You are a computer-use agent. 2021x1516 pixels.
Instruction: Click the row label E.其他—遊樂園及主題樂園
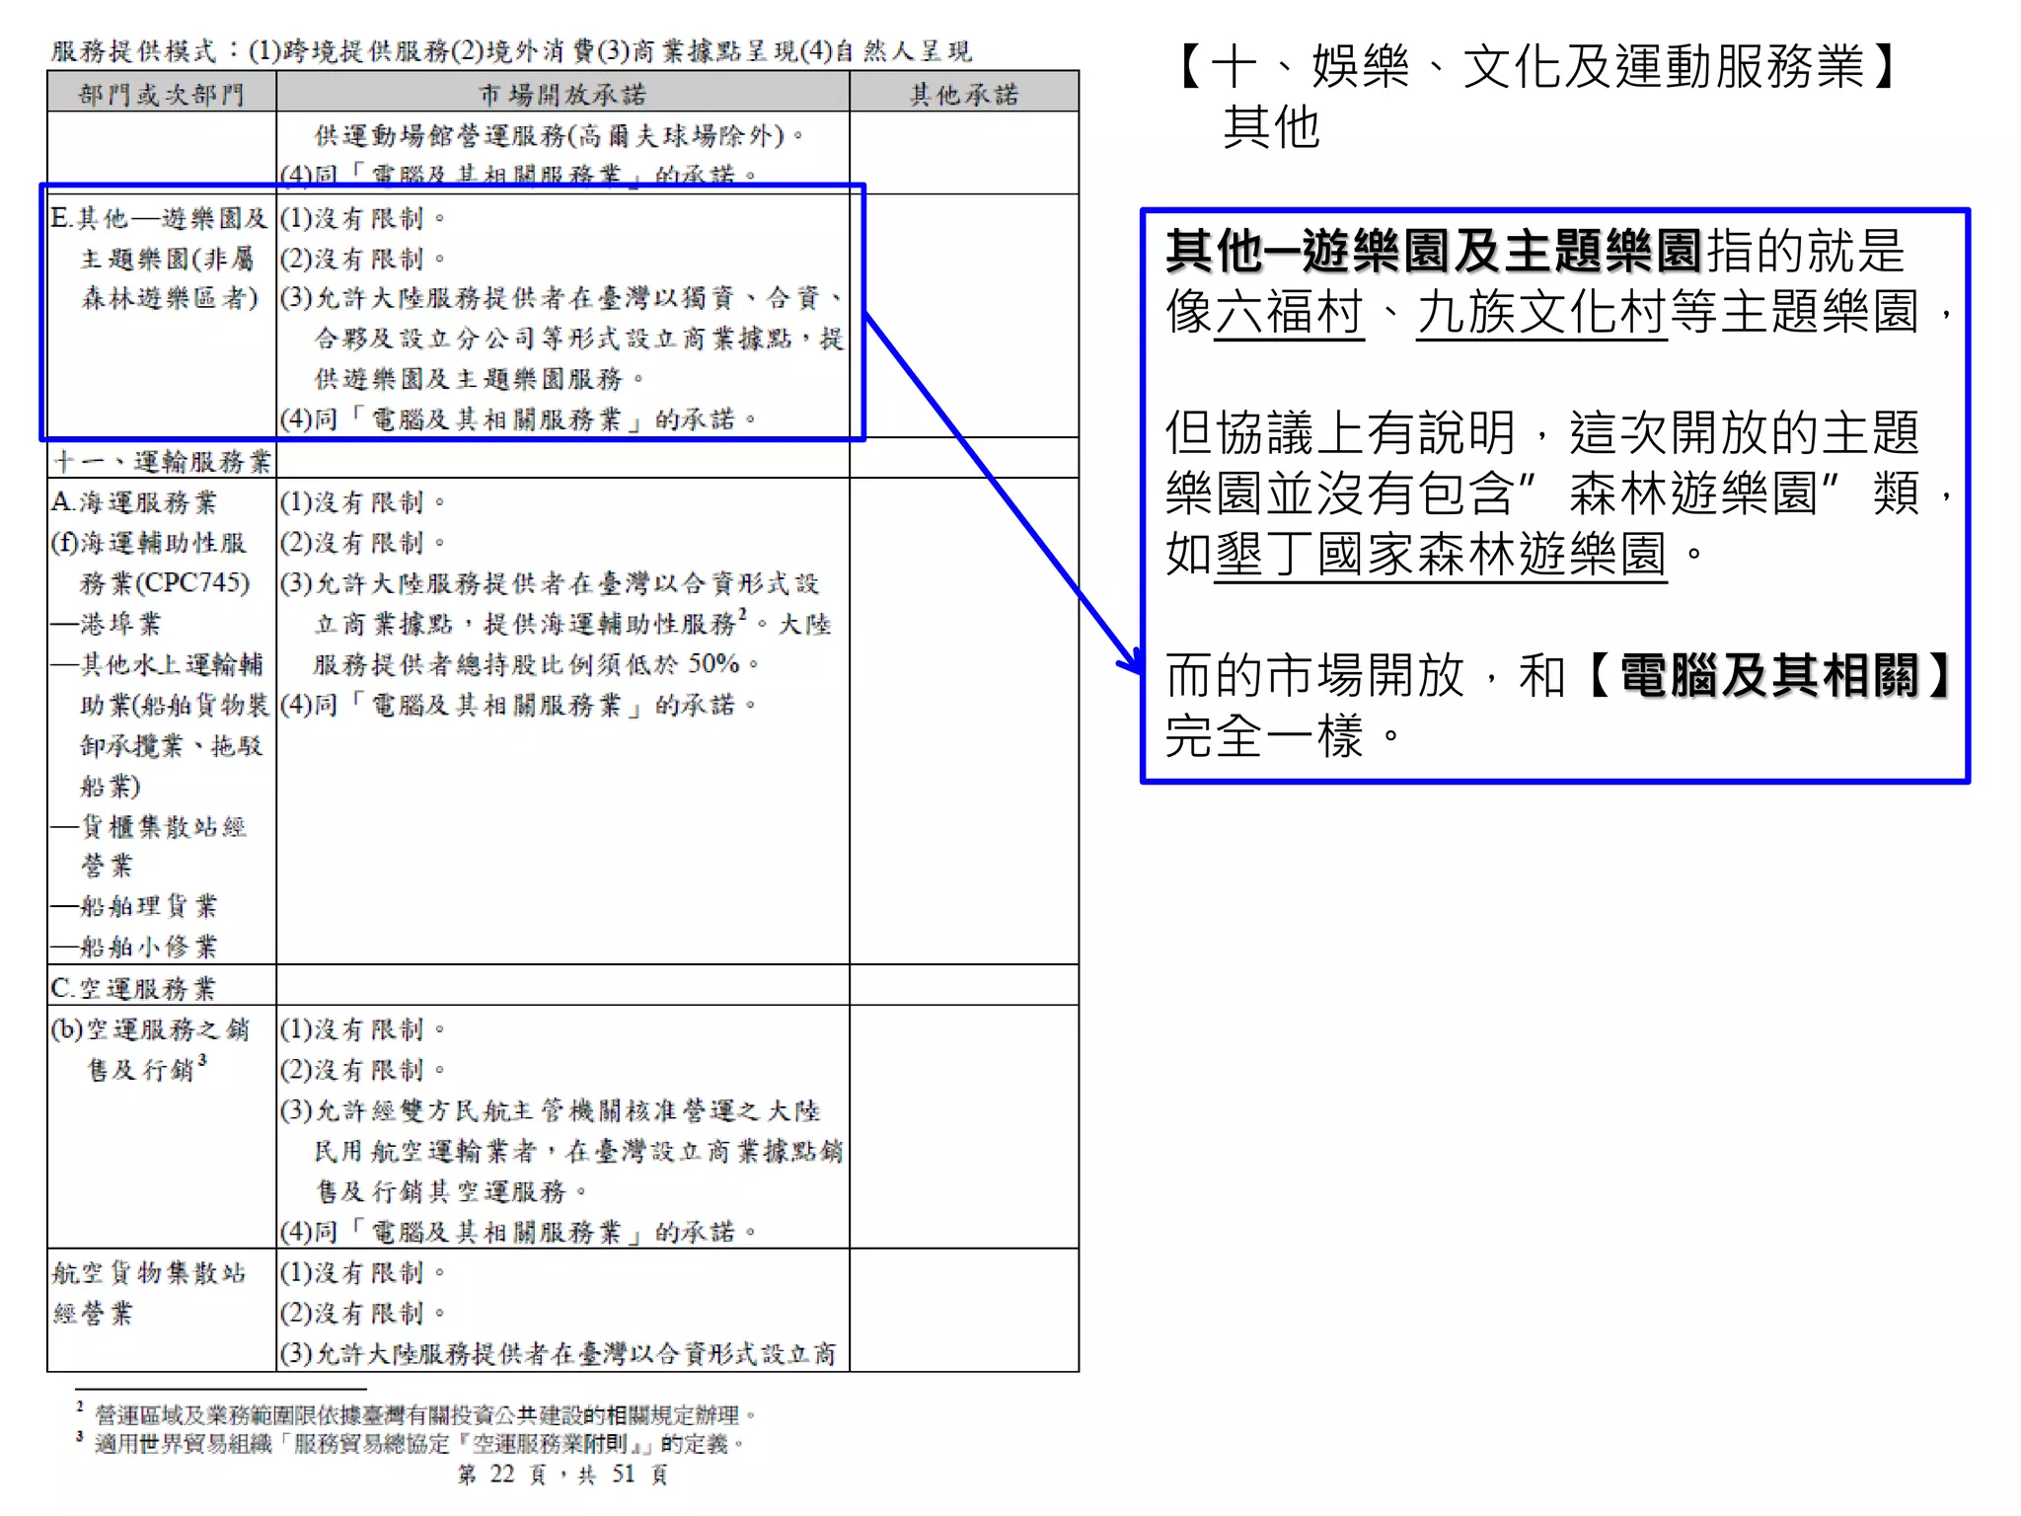160,258
